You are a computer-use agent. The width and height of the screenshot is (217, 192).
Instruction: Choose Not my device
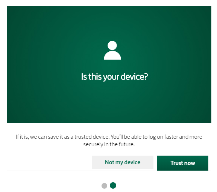pyautogui.click(x=123, y=162)
